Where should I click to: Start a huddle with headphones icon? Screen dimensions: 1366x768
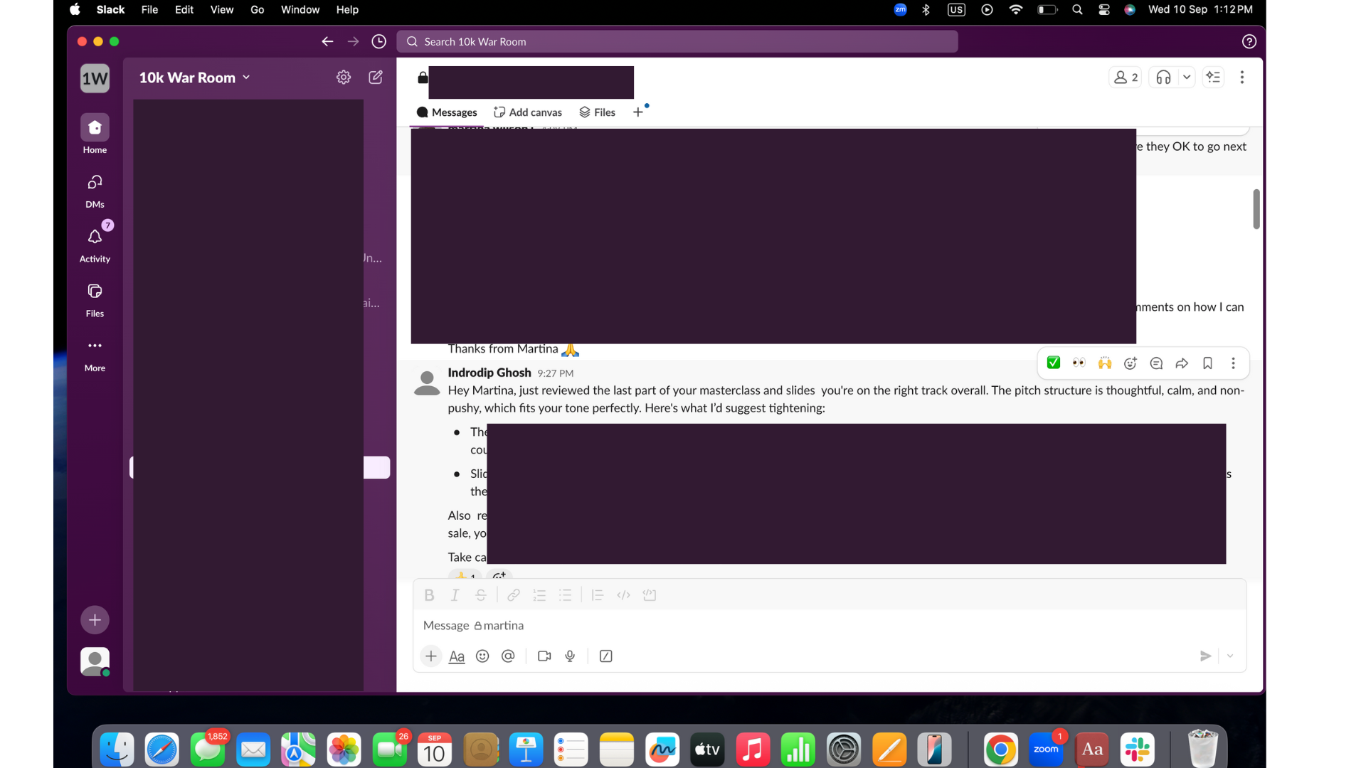coord(1163,78)
